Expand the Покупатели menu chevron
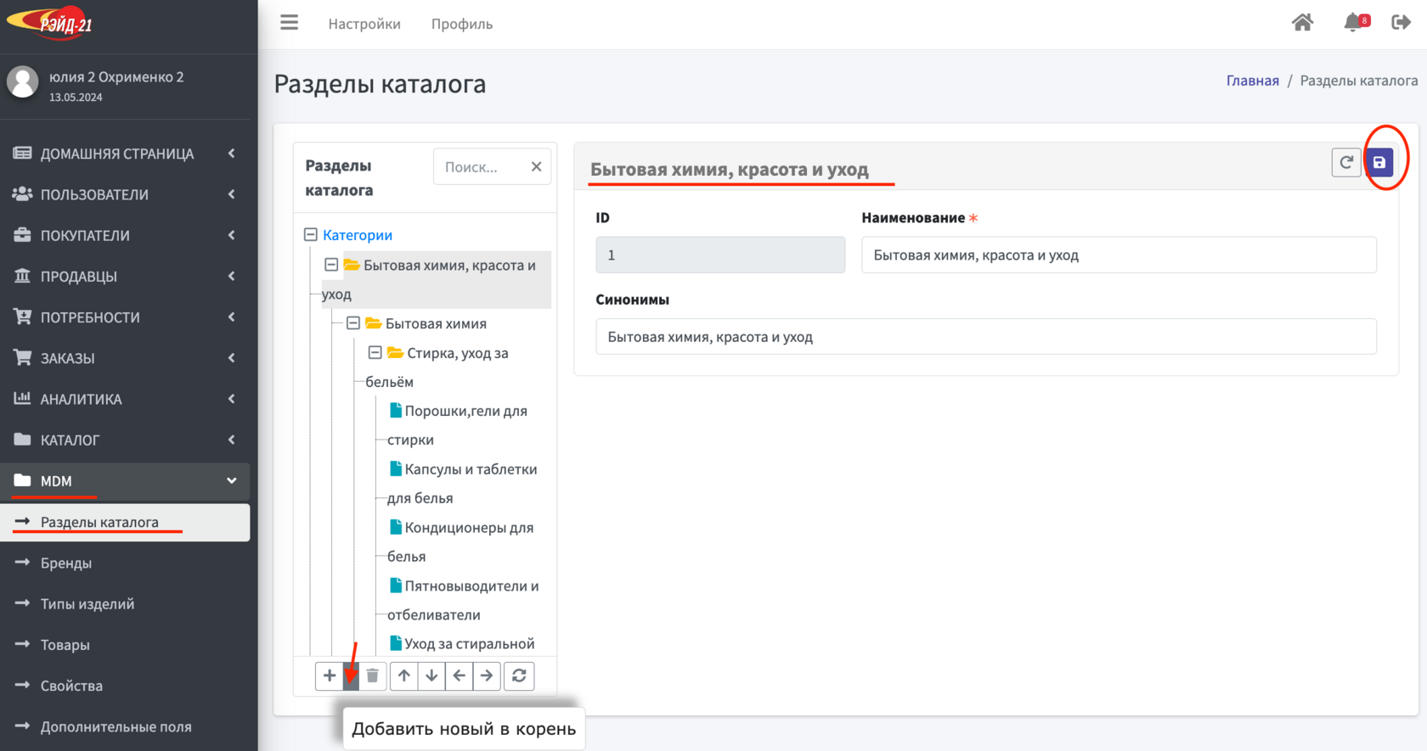This screenshot has height=751, width=1427. point(231,235)
